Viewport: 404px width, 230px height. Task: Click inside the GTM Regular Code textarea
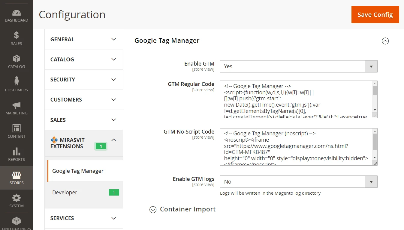[x=296, y=99]
